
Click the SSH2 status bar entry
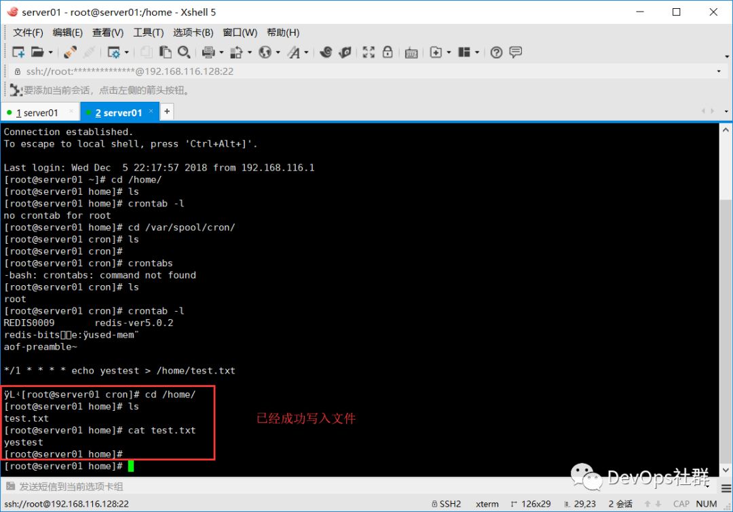pos(447,504)
